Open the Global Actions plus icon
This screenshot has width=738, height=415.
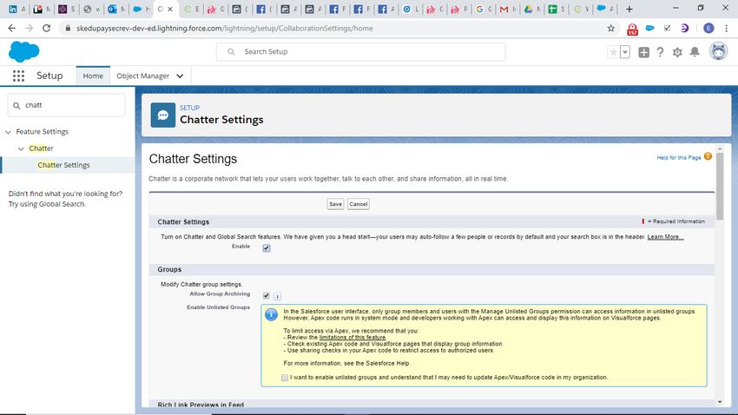click(643, 52)
